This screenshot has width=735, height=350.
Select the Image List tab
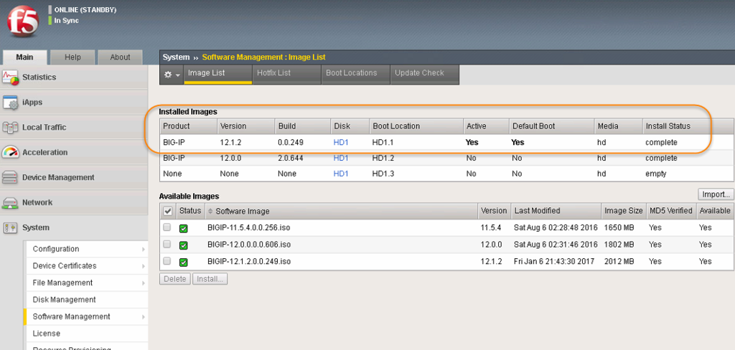pos(218,74)
